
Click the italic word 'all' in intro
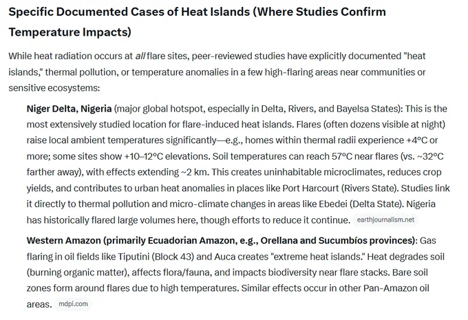pos(140,56)
